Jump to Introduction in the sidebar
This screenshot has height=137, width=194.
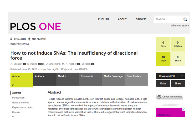[x=18, y=98]
